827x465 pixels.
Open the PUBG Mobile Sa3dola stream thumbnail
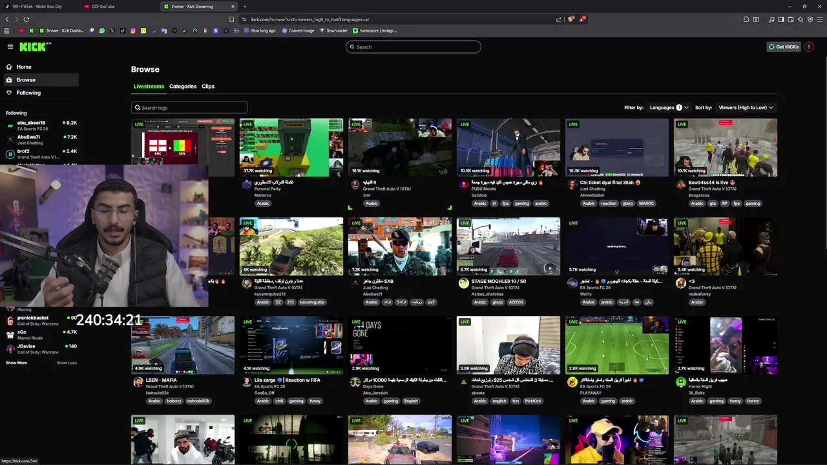point(508,147)
